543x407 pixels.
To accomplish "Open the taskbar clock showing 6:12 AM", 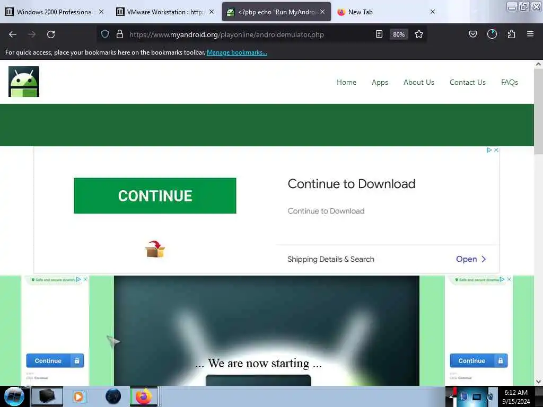I will click(x=516, y=397).
